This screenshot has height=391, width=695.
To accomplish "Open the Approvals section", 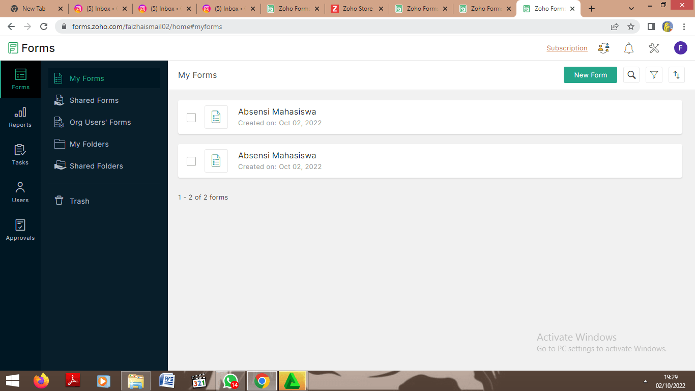I will pos(20,230).
